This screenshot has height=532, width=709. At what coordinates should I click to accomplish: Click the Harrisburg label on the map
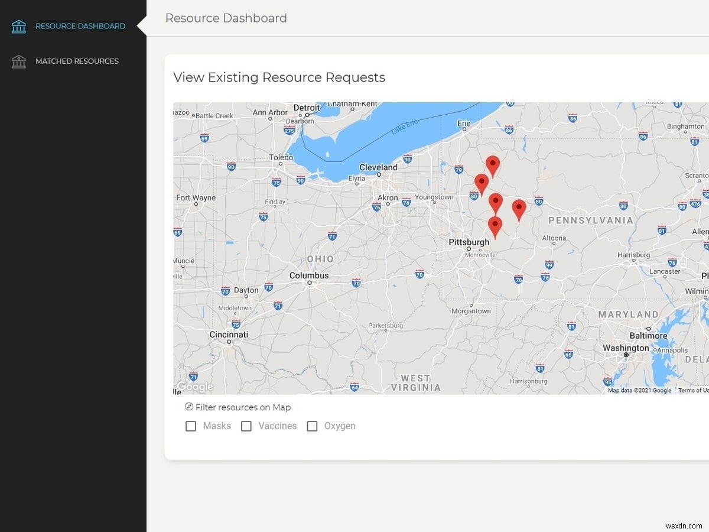tap(634, 255)
